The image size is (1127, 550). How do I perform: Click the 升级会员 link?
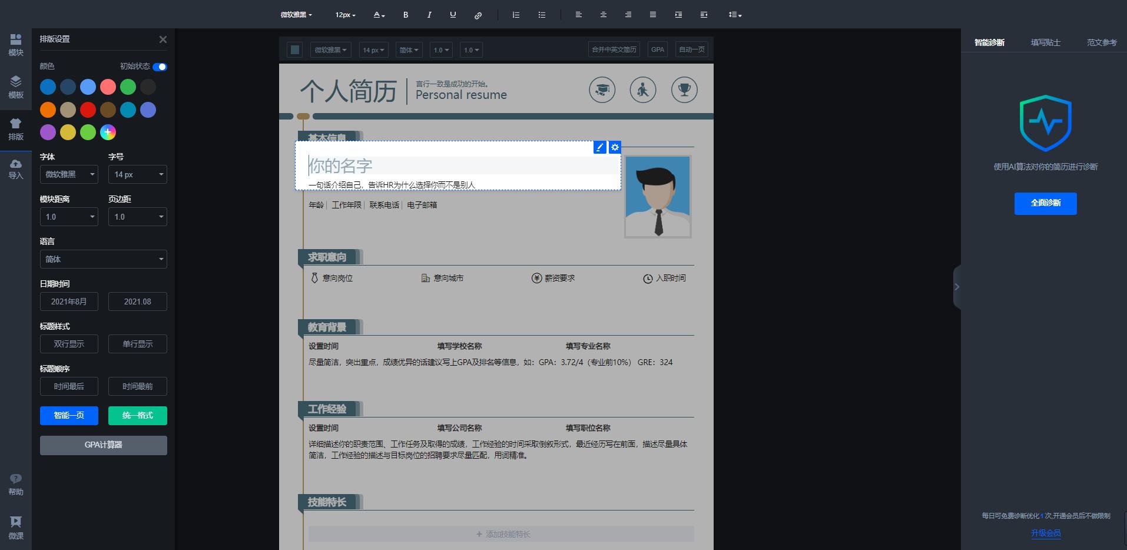[x=1045, y=533]
